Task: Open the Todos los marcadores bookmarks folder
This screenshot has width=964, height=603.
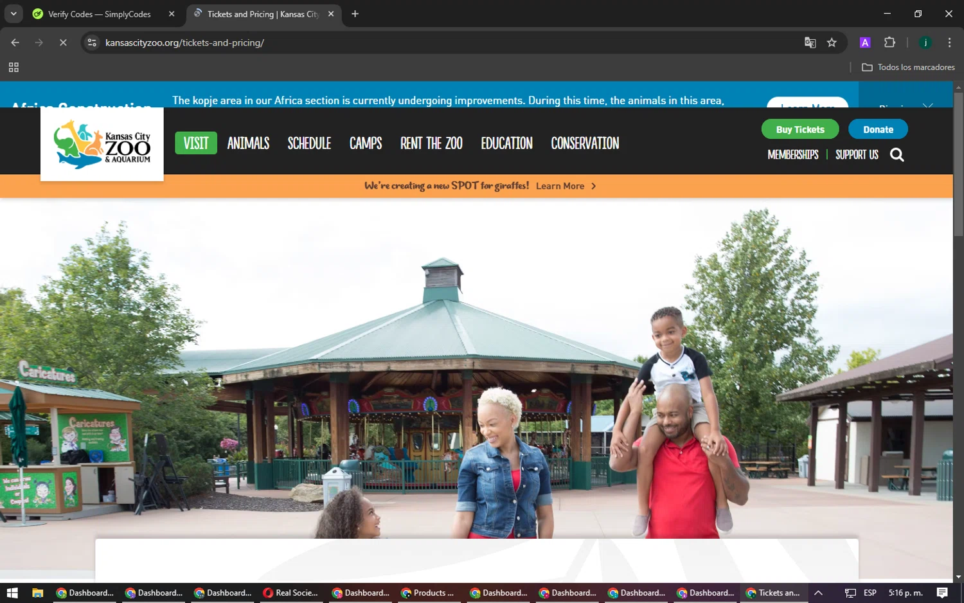Action: 907,67
